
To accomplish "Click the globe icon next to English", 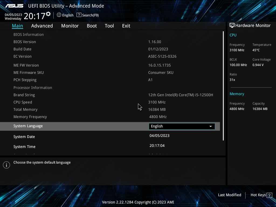I will click(59, 15).
